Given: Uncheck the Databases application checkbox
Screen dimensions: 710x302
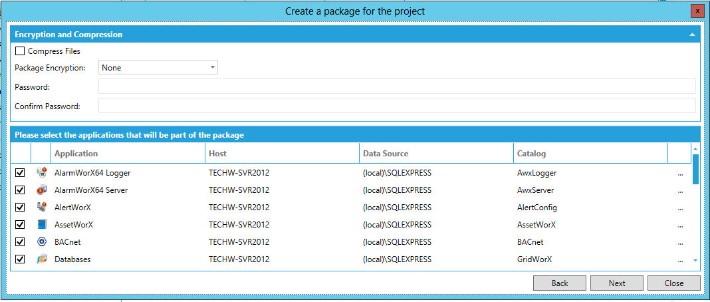Looking at the screenshot, I should tap(20, 259).
